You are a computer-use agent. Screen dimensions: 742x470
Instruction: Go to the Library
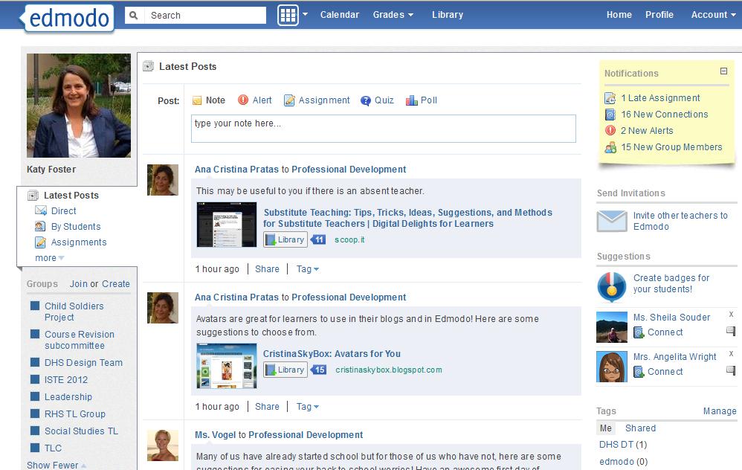tap(447, 15)
